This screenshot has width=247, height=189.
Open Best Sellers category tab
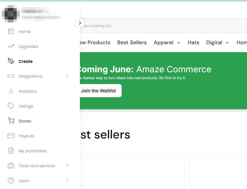pos(132,42)
